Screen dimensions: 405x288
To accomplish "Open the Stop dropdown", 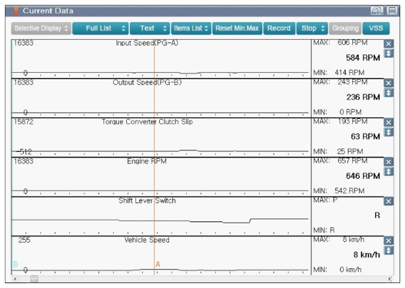I will pos(313,28).
